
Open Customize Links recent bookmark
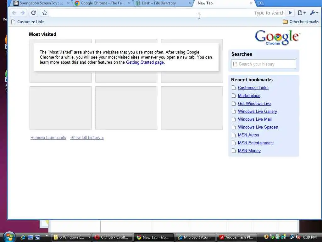click(253, 88)
